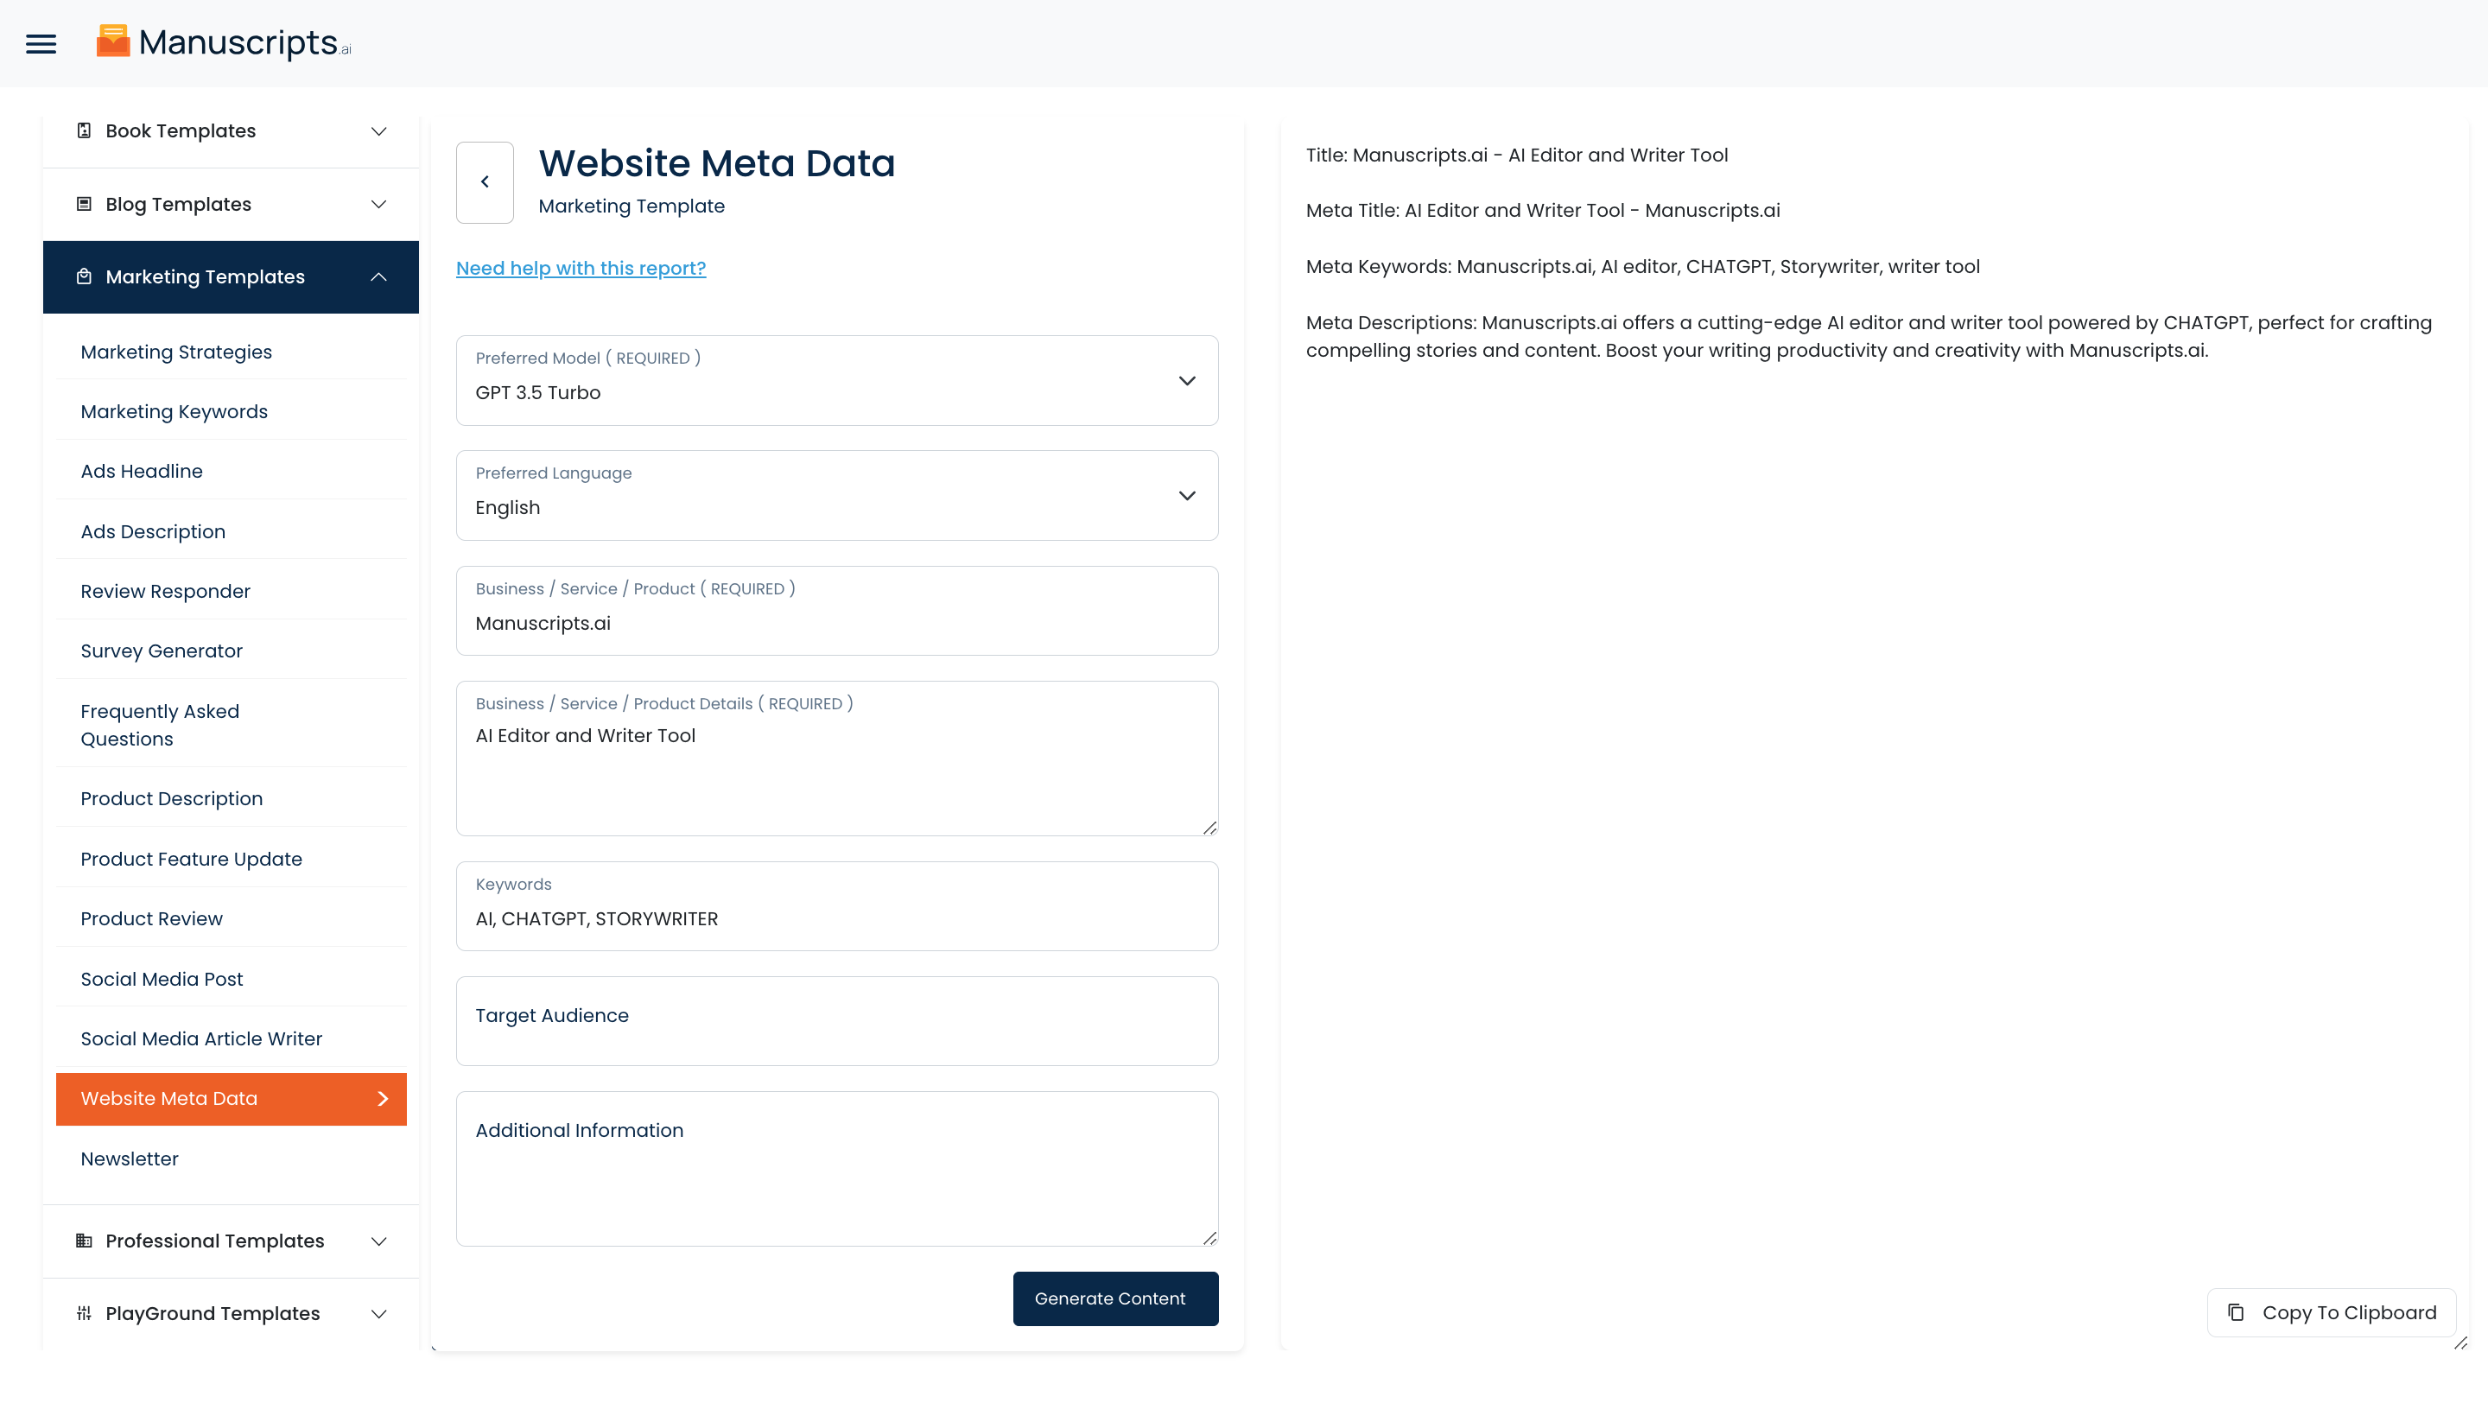Expand the PlayGround Templates chevron

(x=378, y=1313)
